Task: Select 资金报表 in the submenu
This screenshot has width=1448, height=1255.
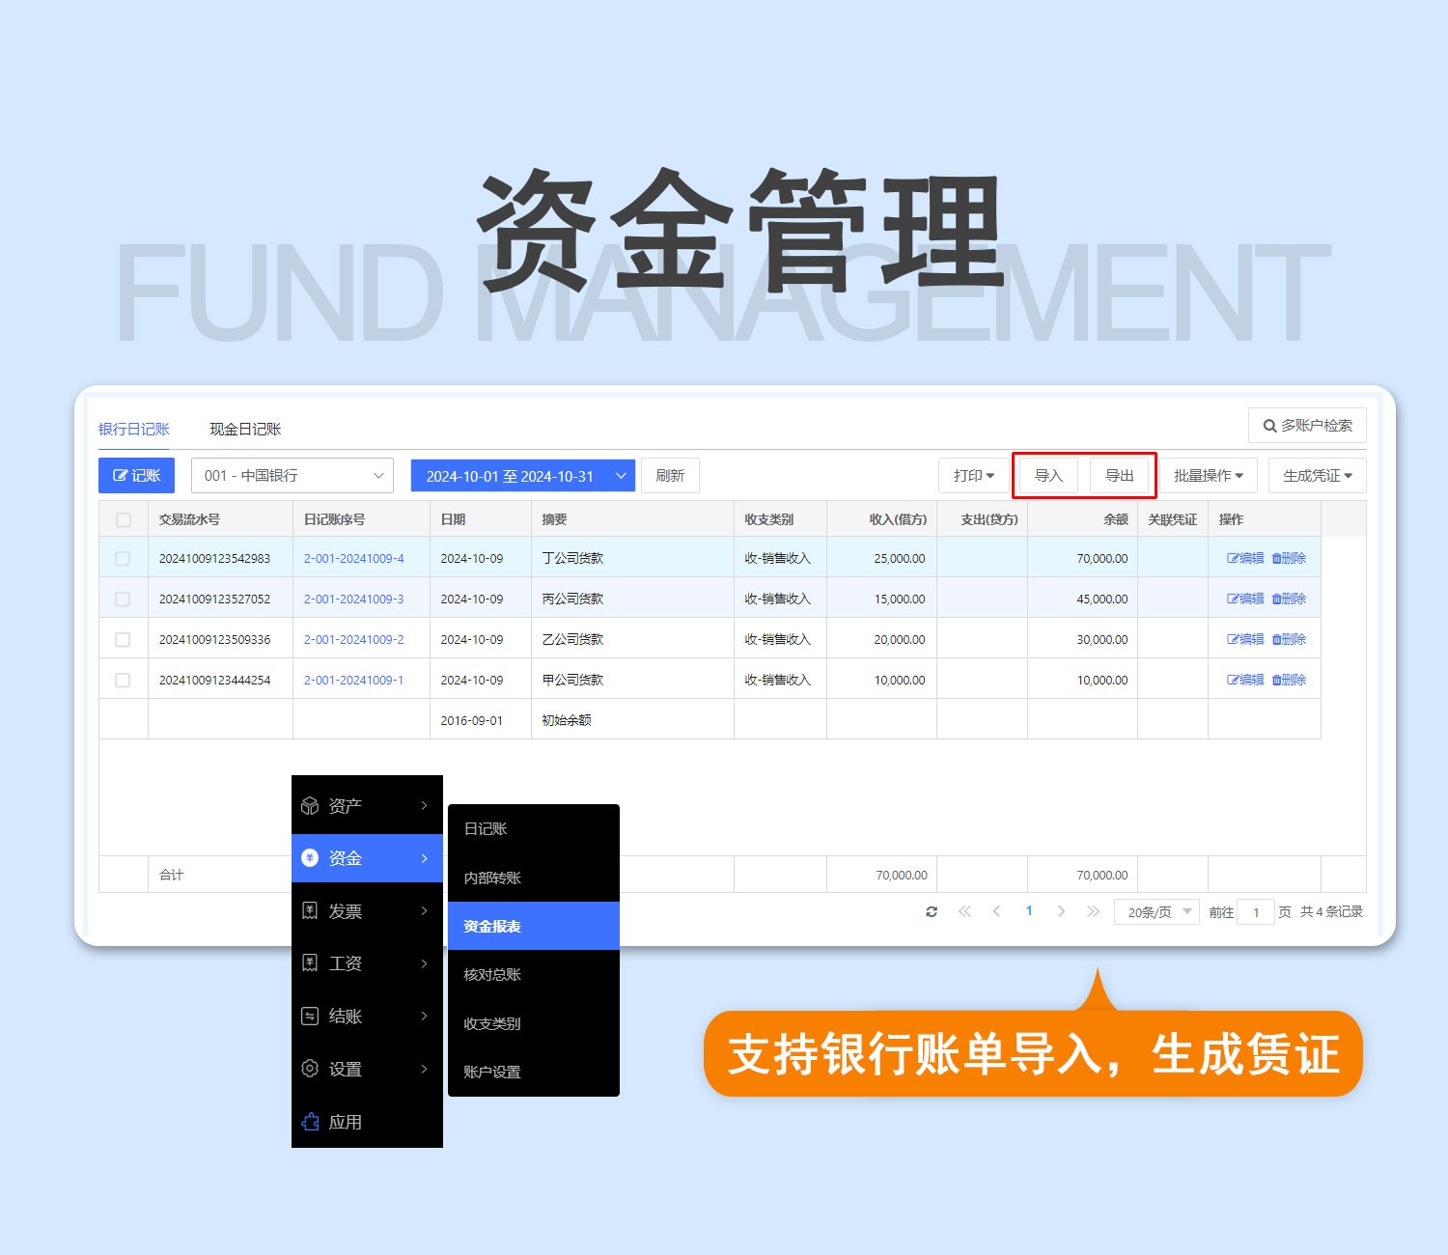Action: coord(533,926)
